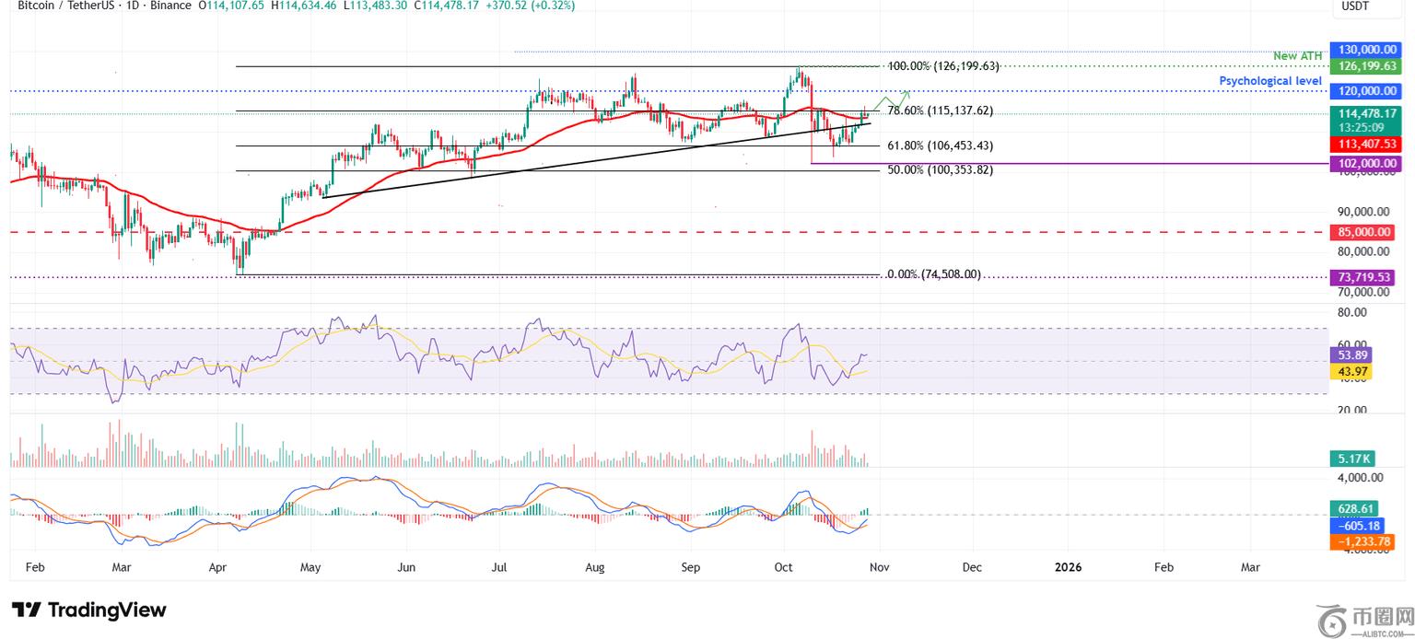Click the TradingView logo at bottom left

click(x=88, y=610)
